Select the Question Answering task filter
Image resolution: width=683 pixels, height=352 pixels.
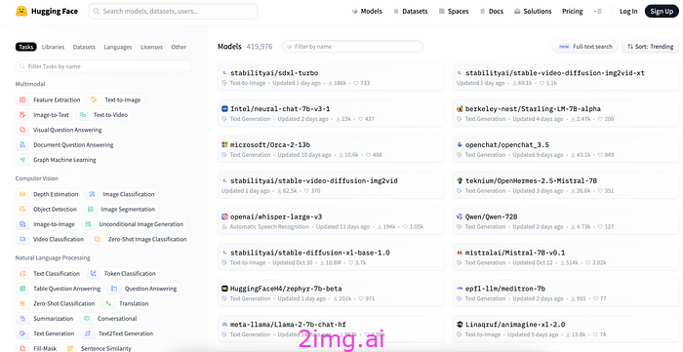coord(143,289)
